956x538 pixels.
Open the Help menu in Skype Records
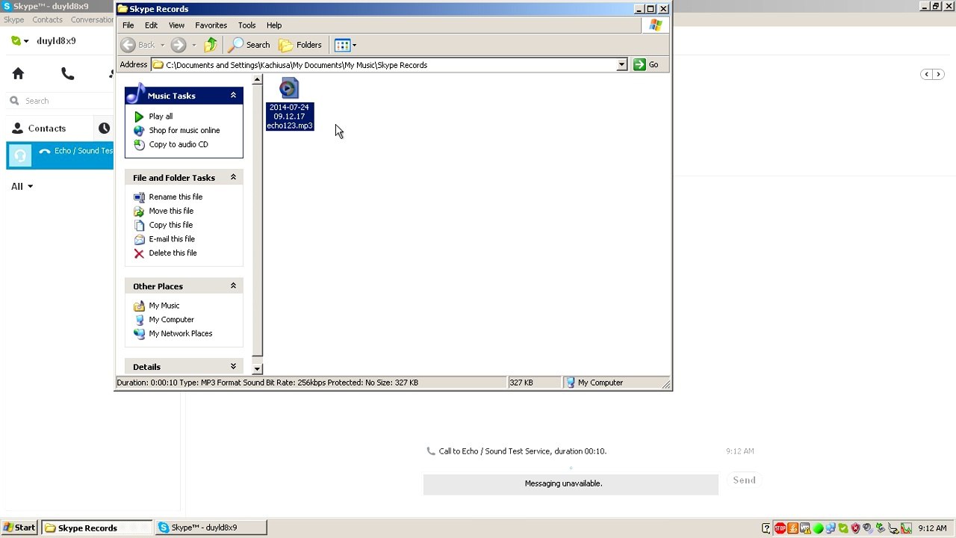coord(274,25)
